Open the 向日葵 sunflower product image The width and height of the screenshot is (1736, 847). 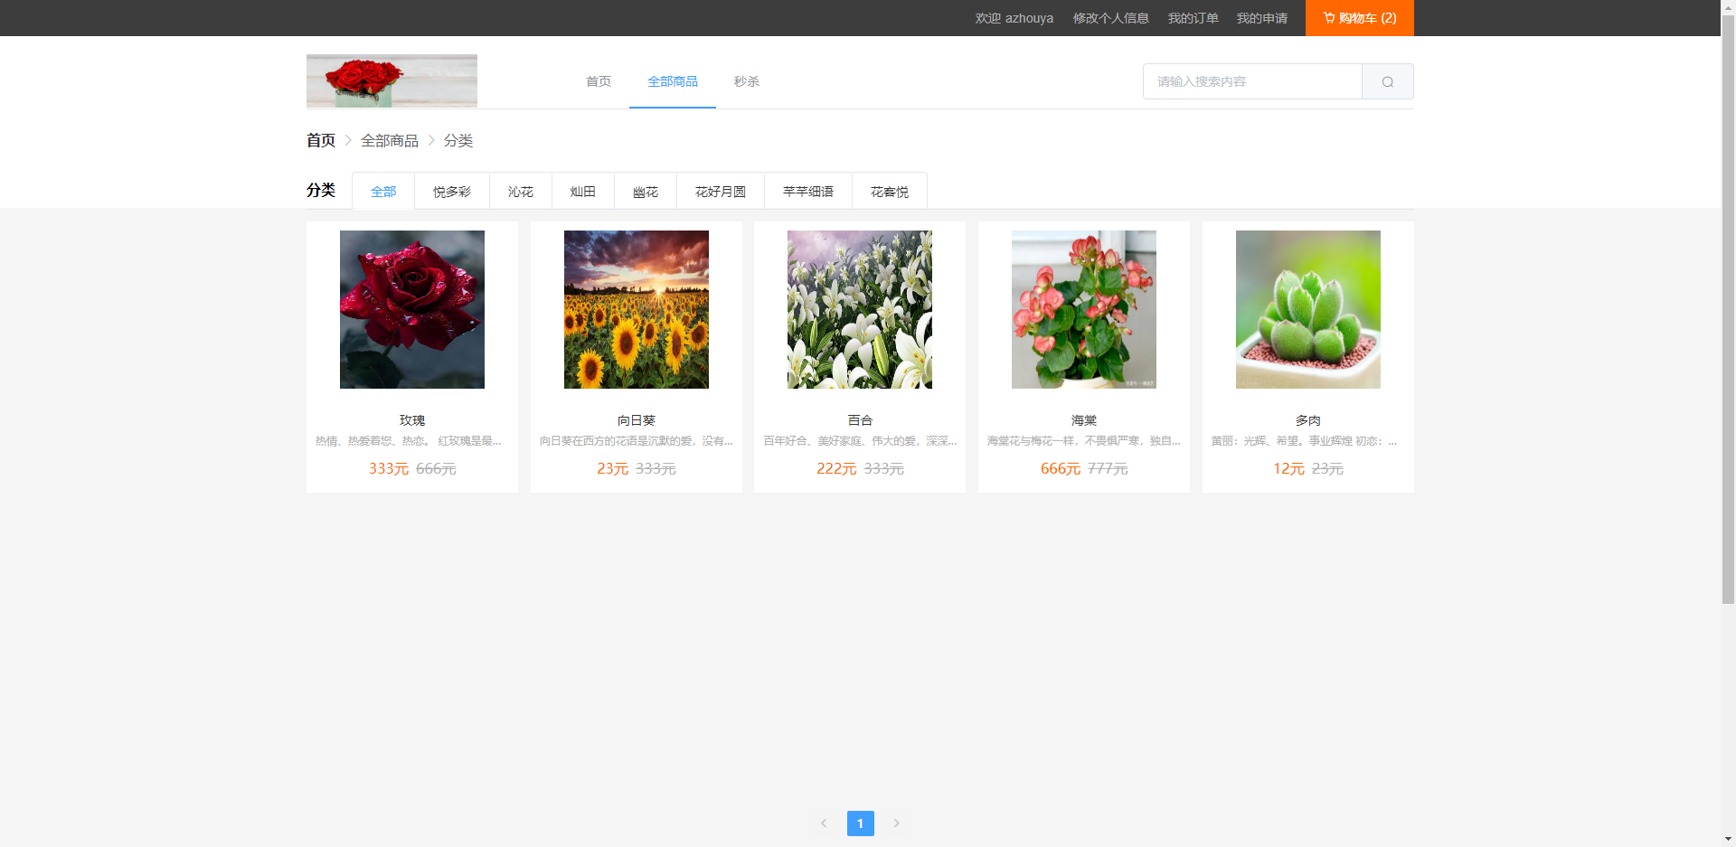pyautogui.click(x=636, y=309)
